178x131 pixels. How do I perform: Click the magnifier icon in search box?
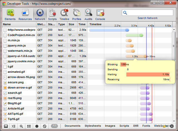pos(125,13)
